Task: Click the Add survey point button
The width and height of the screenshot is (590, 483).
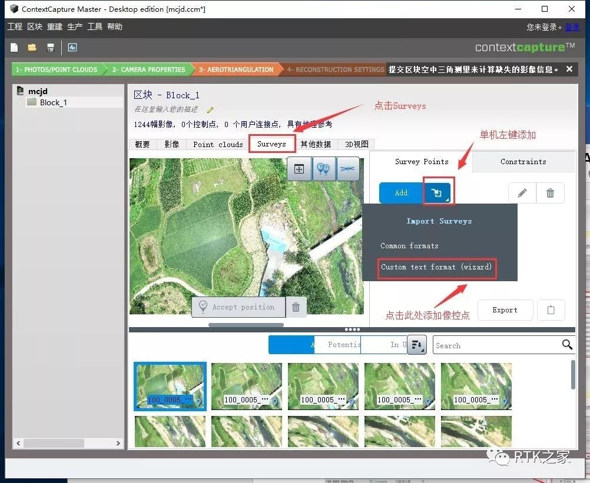Action: click(x=402, y=193)
